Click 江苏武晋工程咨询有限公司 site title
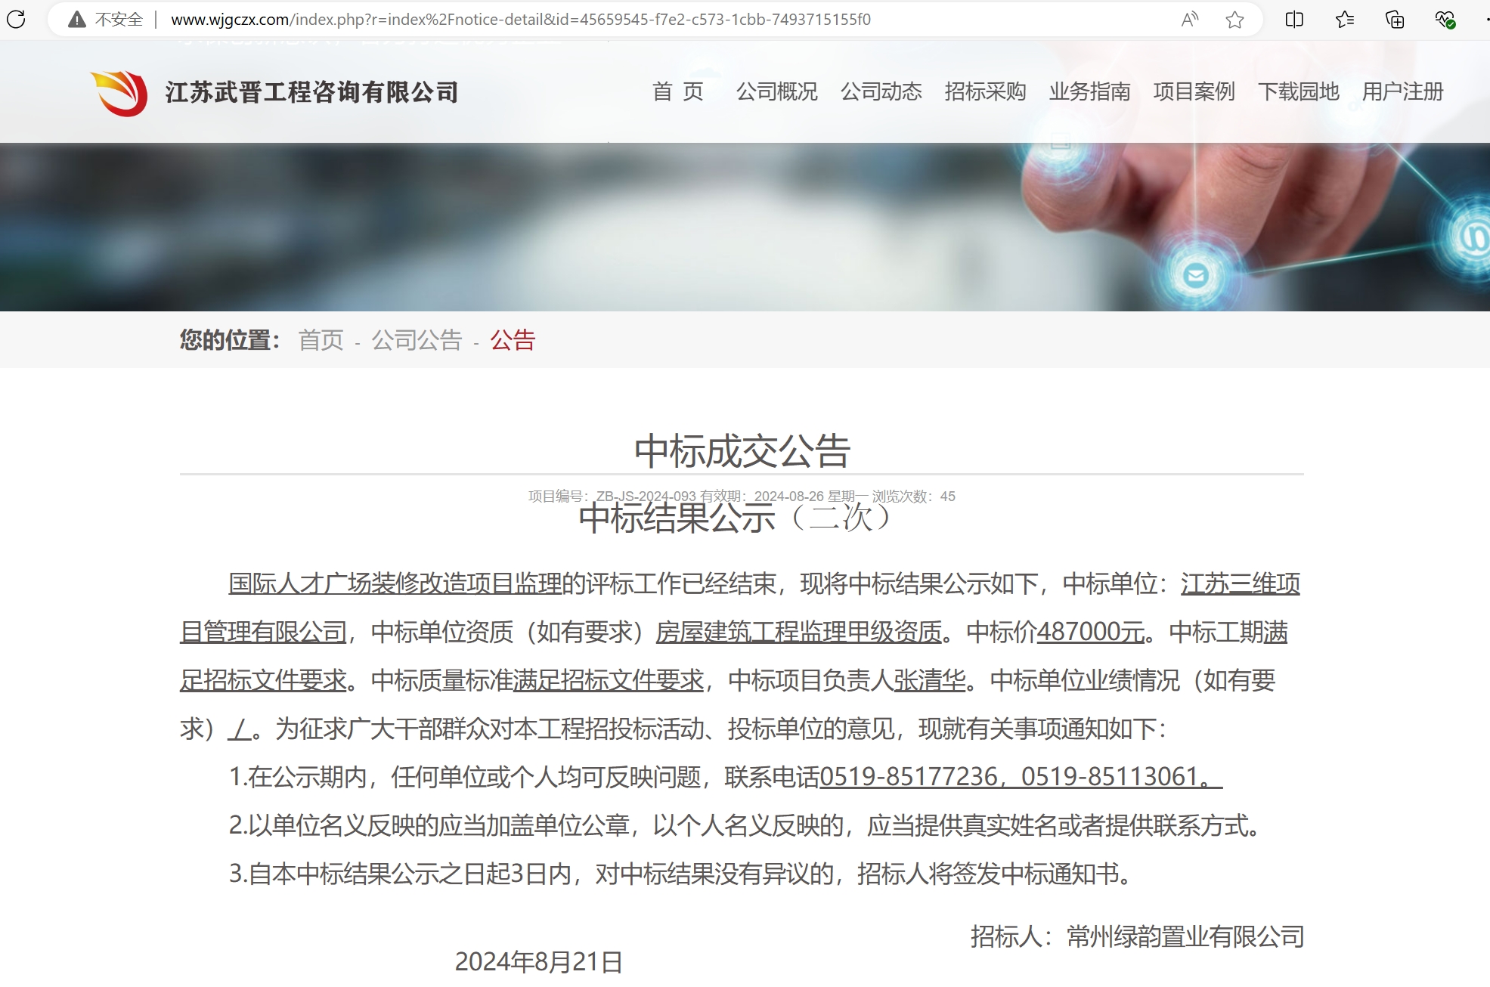The width and height of the screenshot is (1490, 987). pos(312,92)
